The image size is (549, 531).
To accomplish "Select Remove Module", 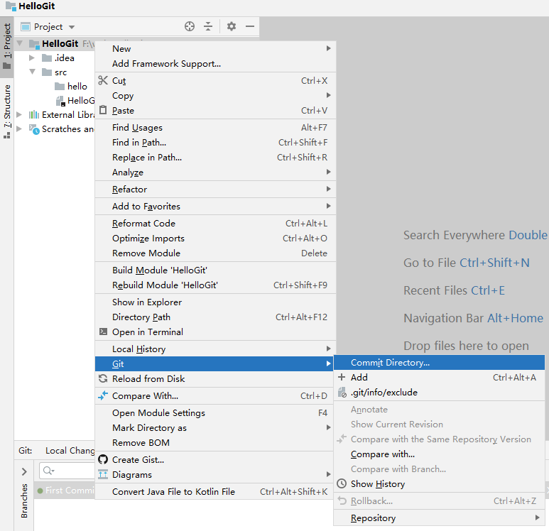I will (x=215, y=253).
